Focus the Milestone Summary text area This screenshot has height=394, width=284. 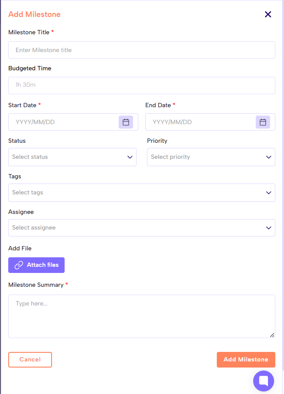[x=141, y=316]
